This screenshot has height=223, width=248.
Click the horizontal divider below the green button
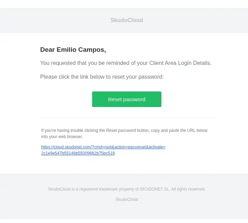tap(127, 117)
